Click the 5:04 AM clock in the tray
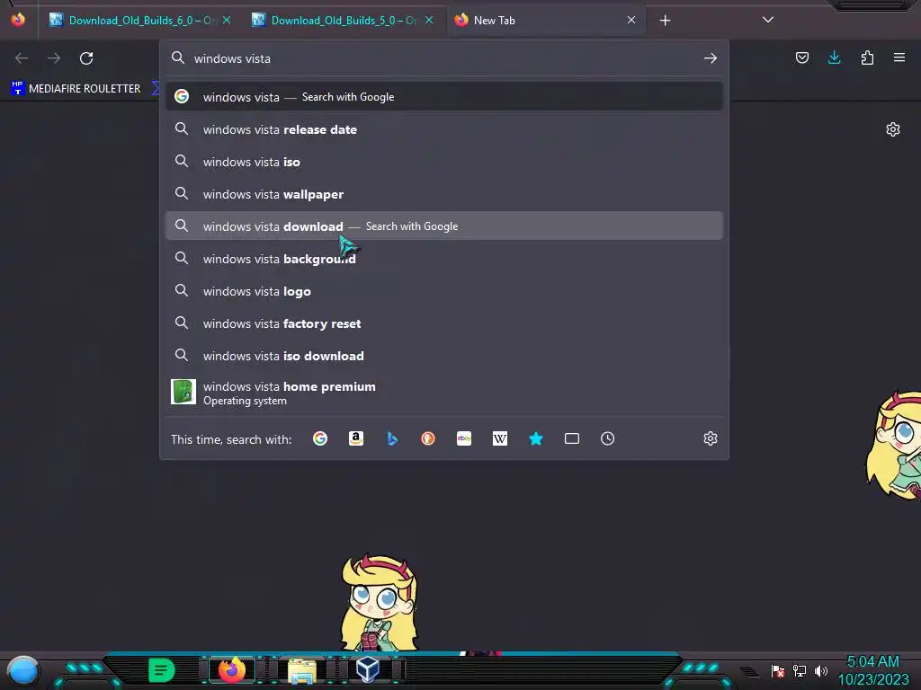This screenshot has width=921, height=690. coord(872,662)
